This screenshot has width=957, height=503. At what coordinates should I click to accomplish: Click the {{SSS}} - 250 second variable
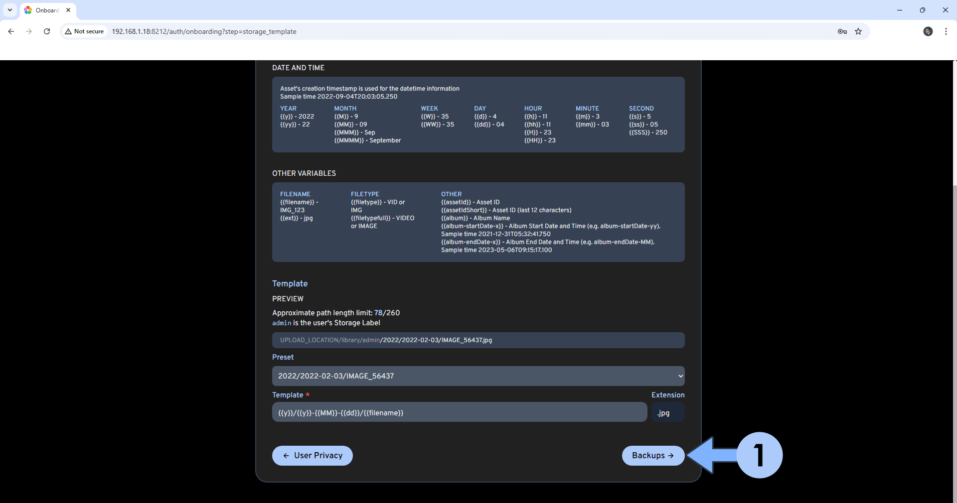tap(648, 132)
